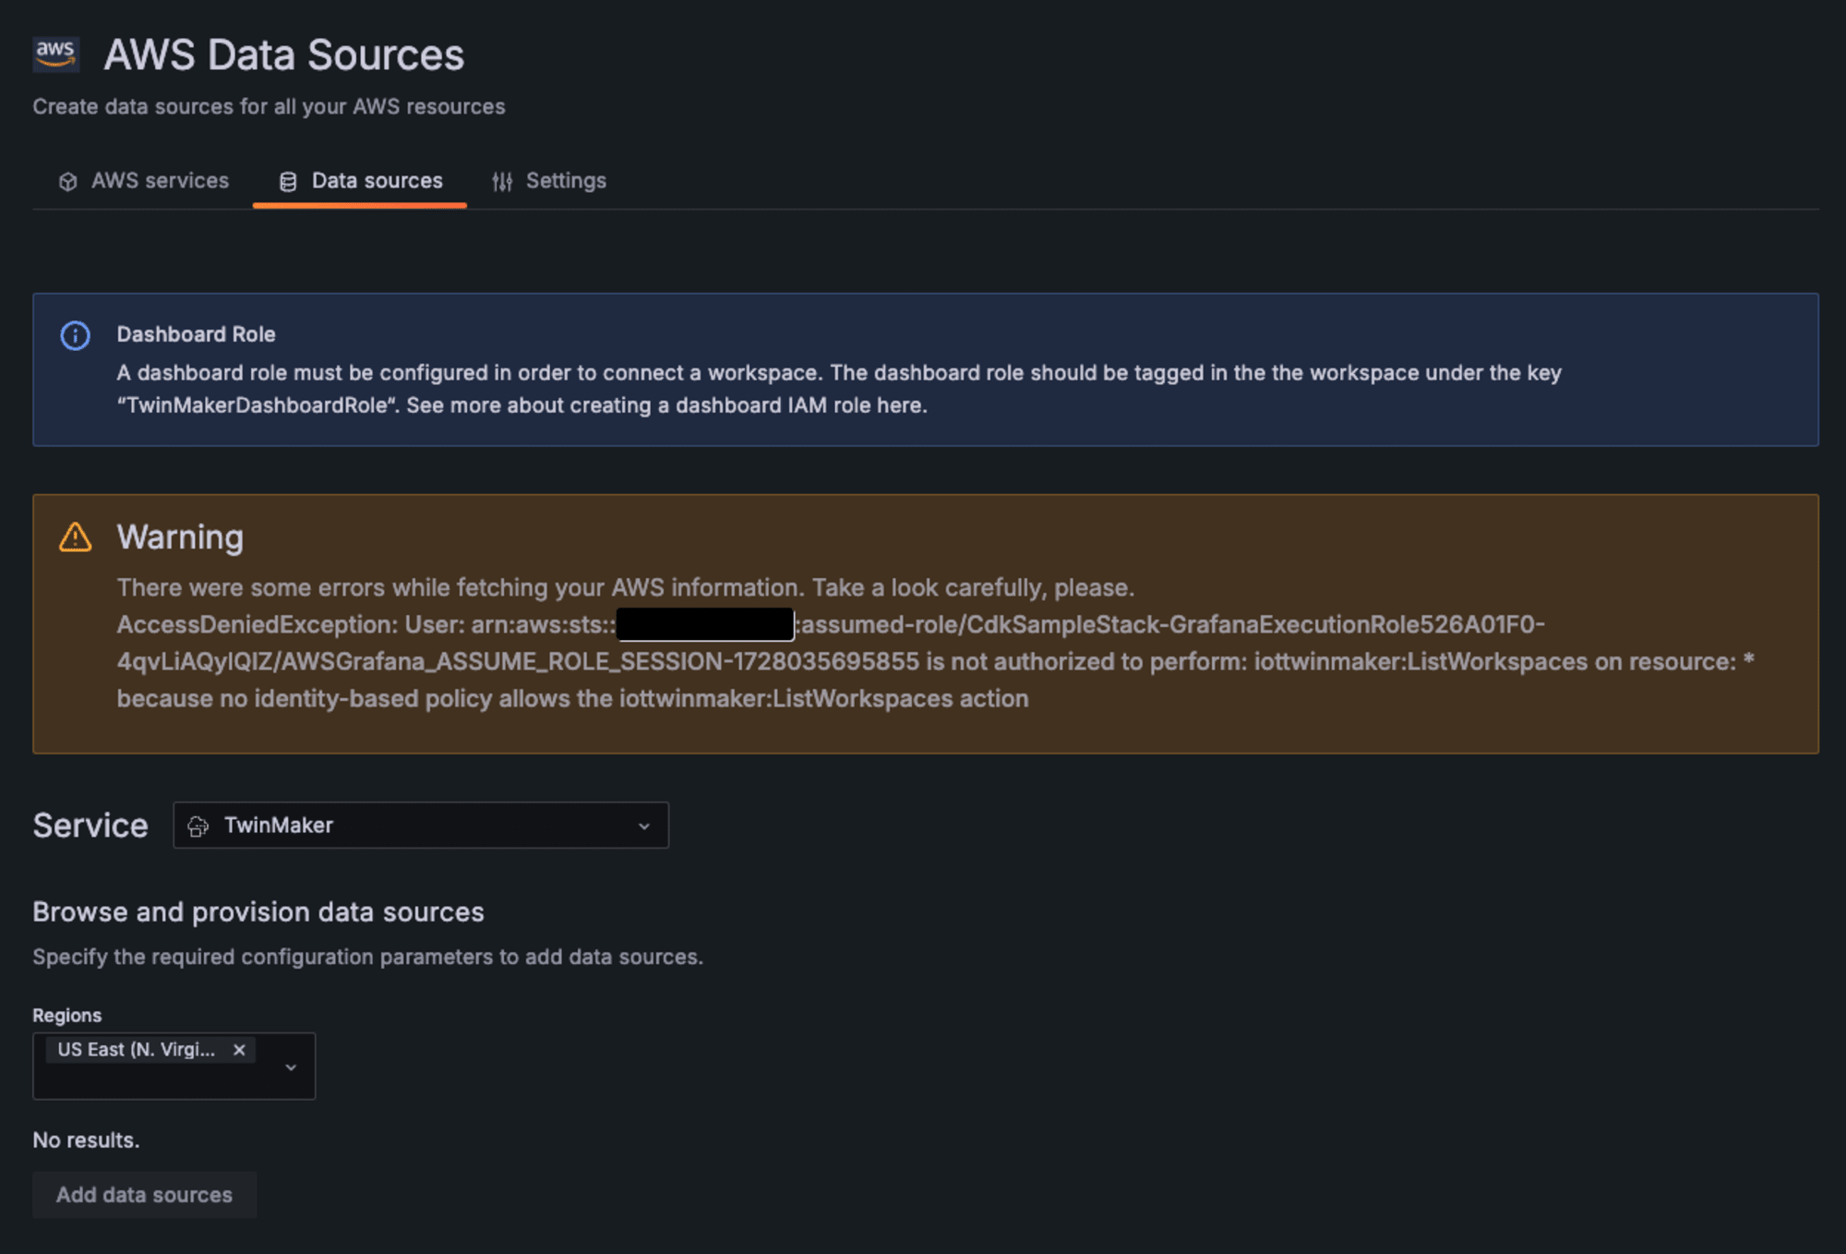The height and width of the screenshot is (1254, 1846).
Task: Select the Data sources tab
Action: (360, 181)
